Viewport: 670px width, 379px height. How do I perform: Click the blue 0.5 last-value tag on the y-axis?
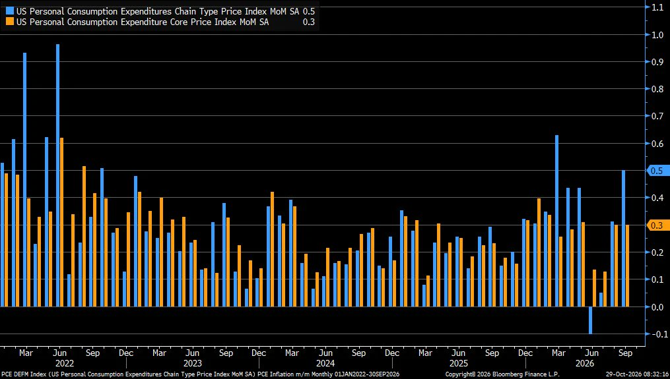[657, 171]
